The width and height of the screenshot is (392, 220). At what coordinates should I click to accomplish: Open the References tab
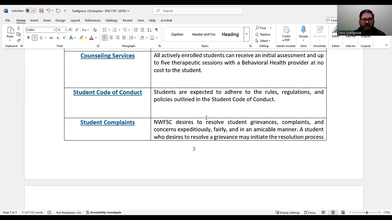93,20
